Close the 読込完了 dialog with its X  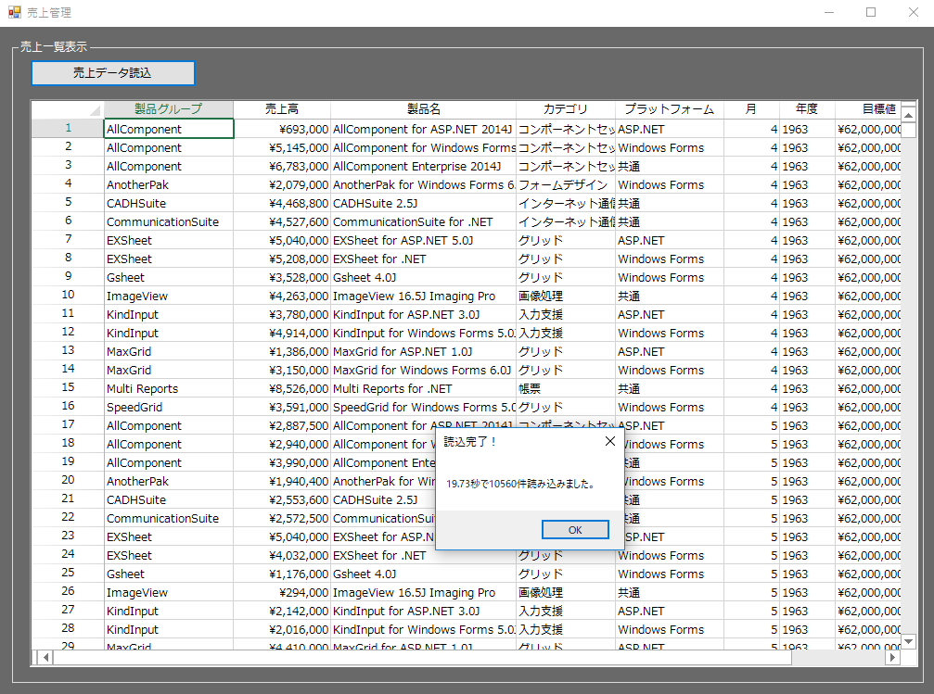click(610, 441)
